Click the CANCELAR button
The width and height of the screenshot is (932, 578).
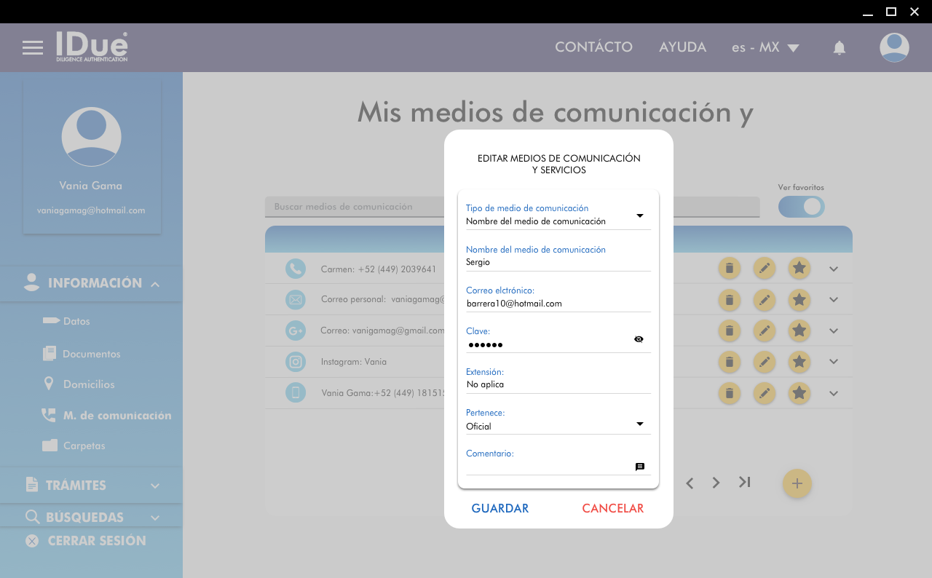pos(612,509)
